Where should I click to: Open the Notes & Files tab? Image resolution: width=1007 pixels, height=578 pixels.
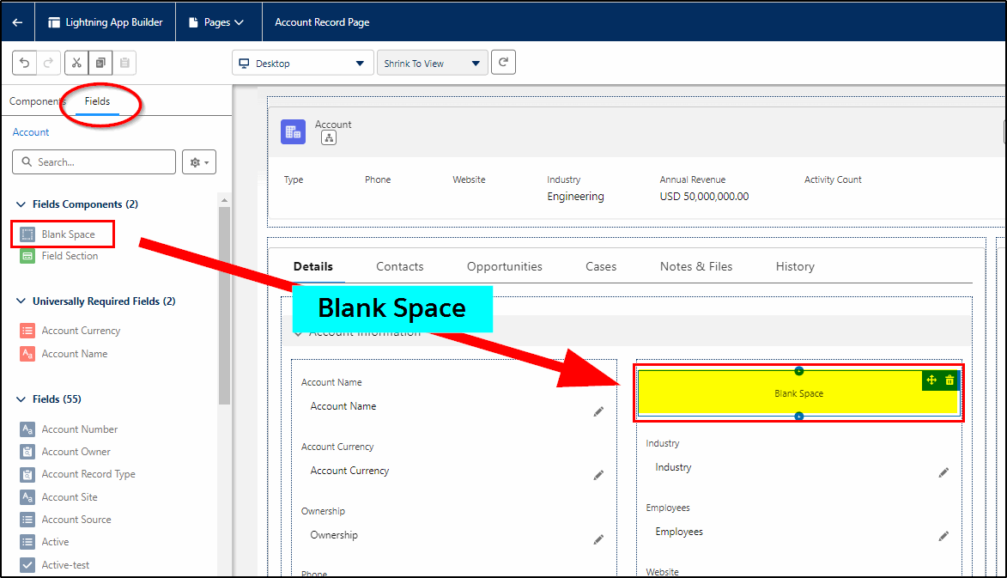click(x=696, y=266)
